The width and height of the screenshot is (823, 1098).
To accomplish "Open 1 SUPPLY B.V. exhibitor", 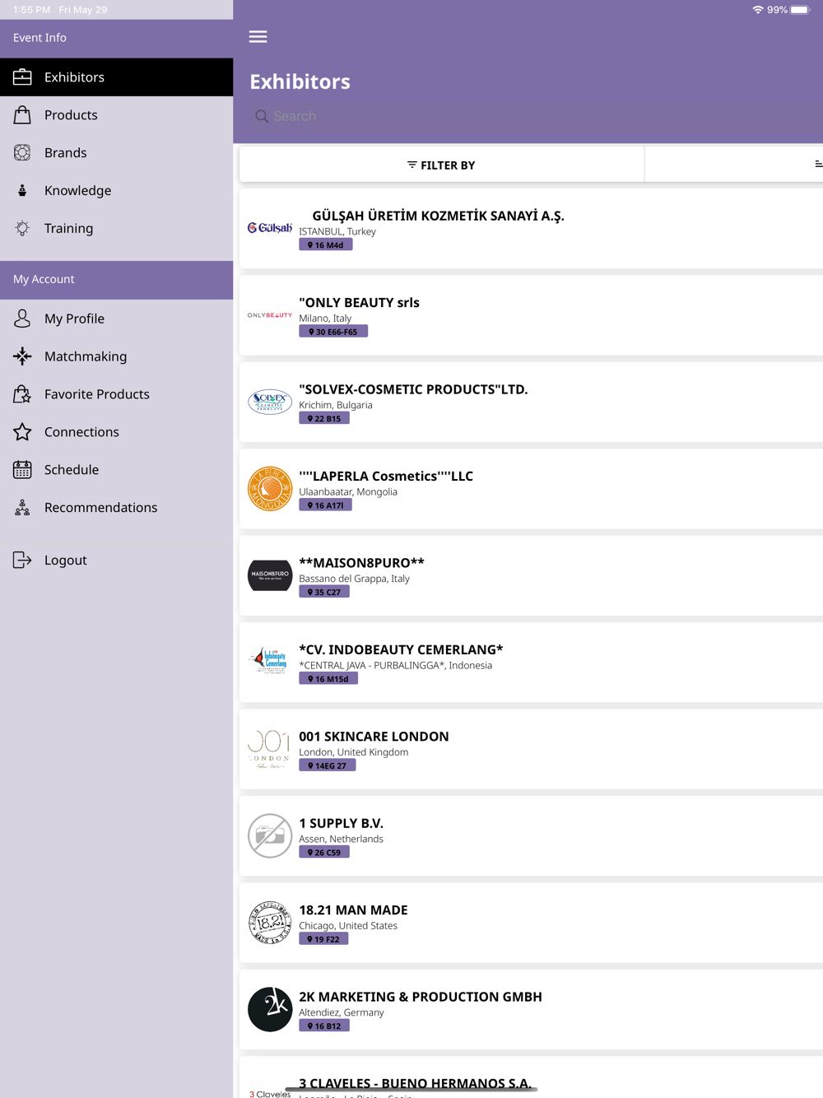I will tap(531, 836).
